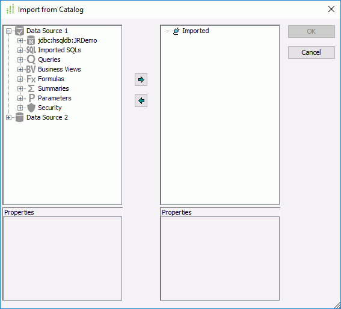Collapse the Data Source 1 node
Viewport: 341px width, 309px height.
(8, 31)
